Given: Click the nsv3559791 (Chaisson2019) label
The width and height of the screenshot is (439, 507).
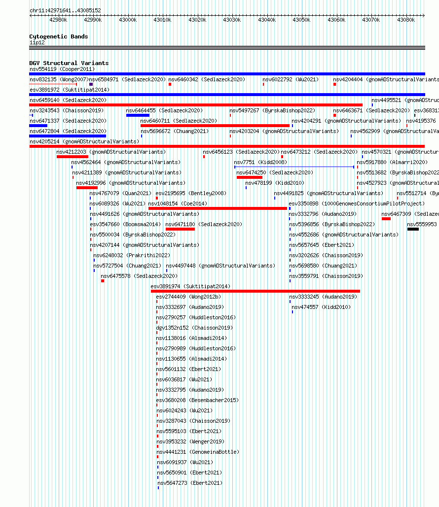Looking at the screenshot, I should tap(326, 276).
